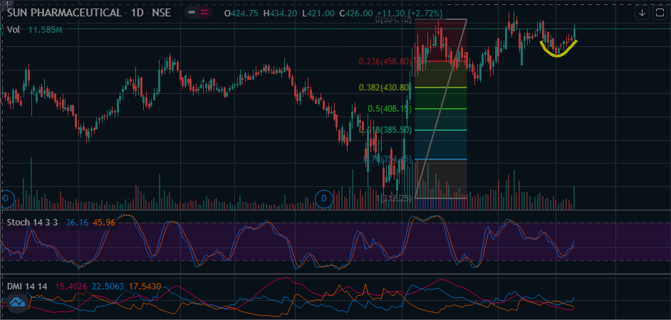The height and width of the screenshot is (320, 671).
Task: Select the Vol indicator legend
Action: point(14,29)
